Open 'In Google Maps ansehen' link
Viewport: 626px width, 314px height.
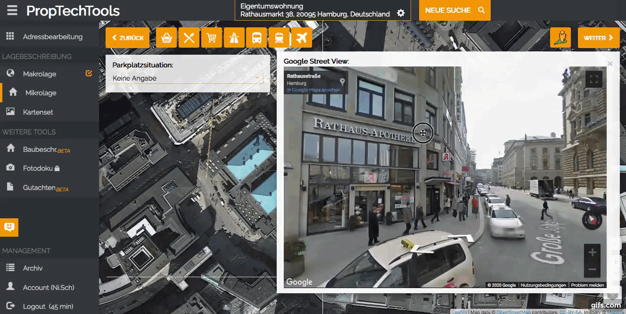(313, 90)
